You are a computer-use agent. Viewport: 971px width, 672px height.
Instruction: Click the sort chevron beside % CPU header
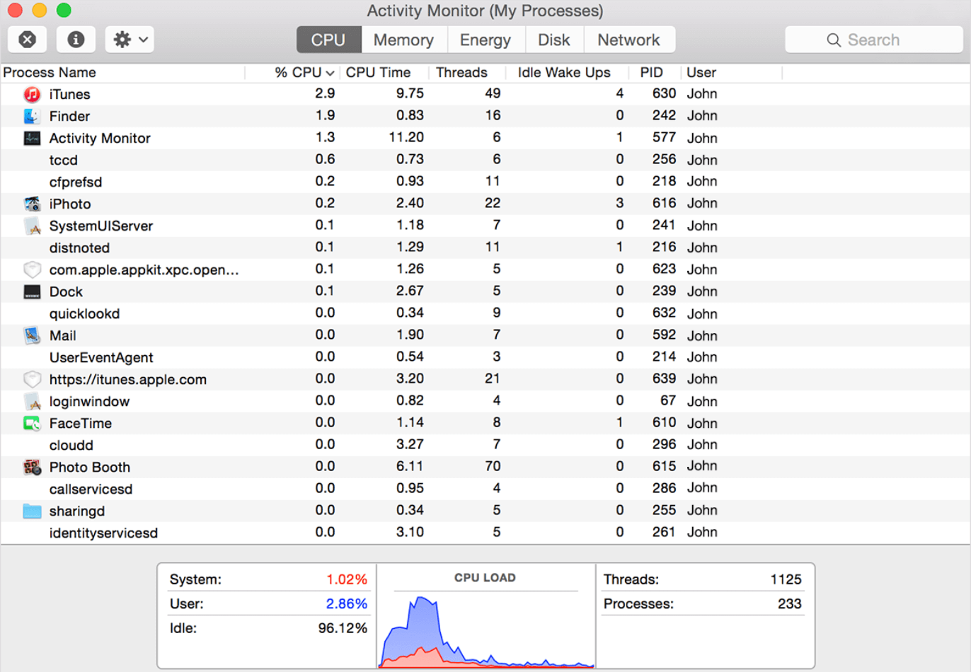coord(330,72)
